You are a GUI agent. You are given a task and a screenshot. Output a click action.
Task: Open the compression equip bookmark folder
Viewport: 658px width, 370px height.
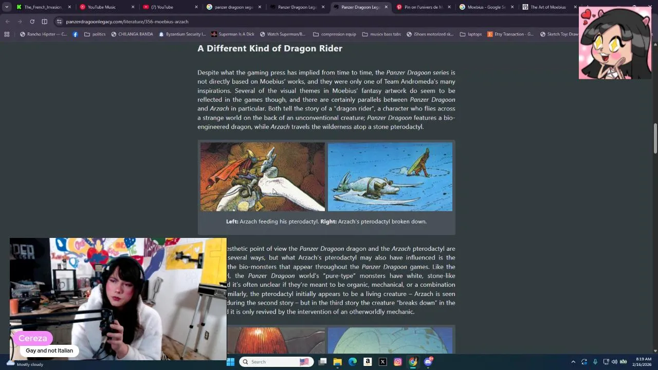tap(334, 34)
